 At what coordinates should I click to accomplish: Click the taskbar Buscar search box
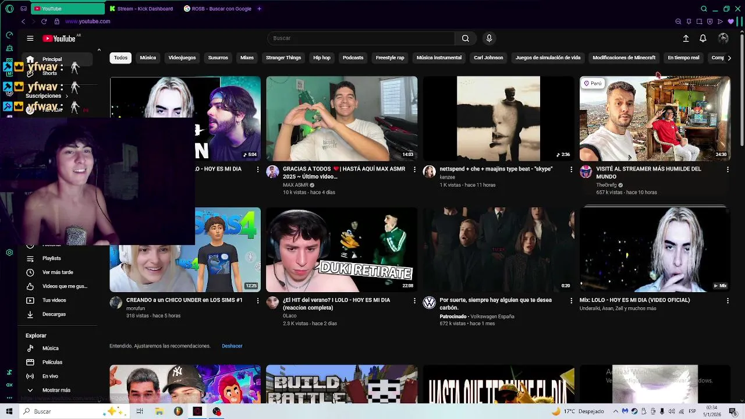click(x=74, y=411)
